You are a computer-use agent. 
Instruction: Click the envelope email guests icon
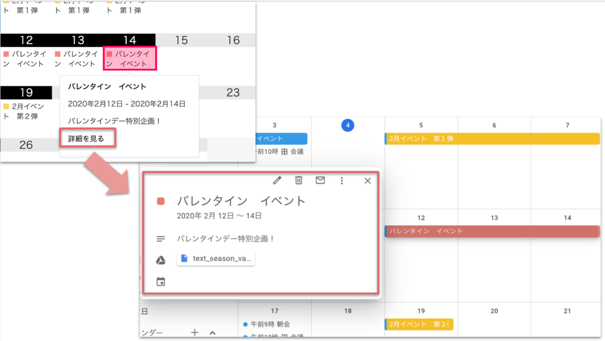[320, 180]
